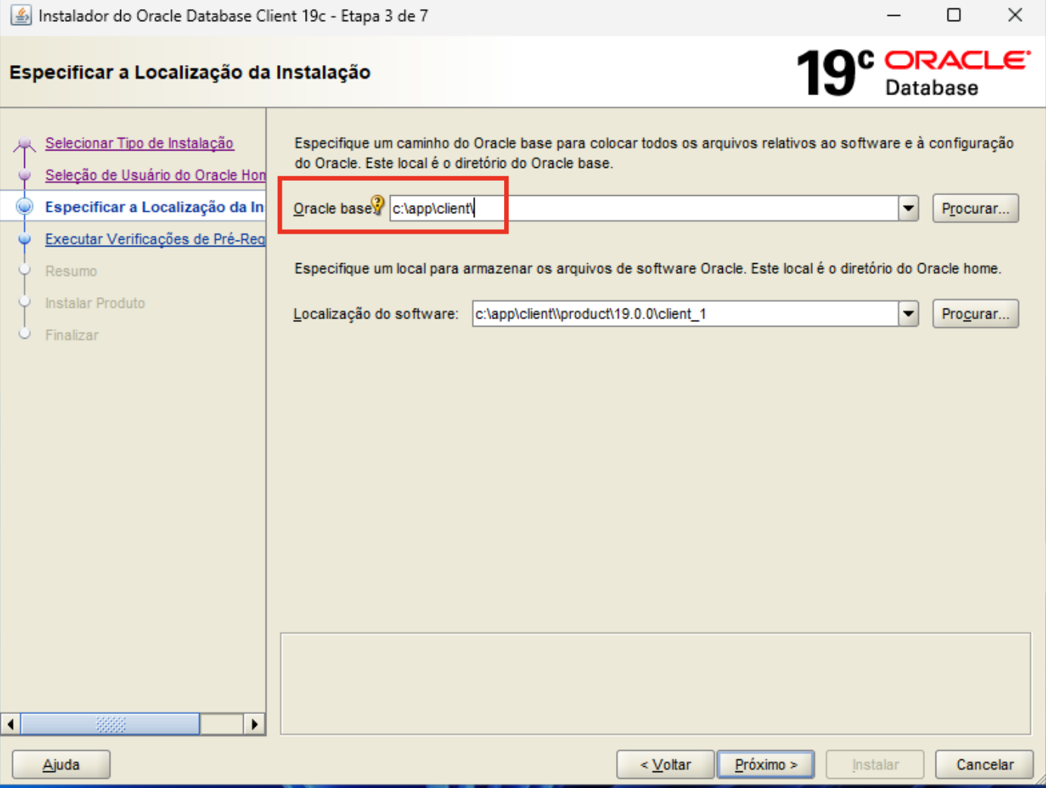Viewport: 1046px width, 788px height.
Task: Open installer help via Ajuda
Action: pyautogui.click(x=61, y=764)
